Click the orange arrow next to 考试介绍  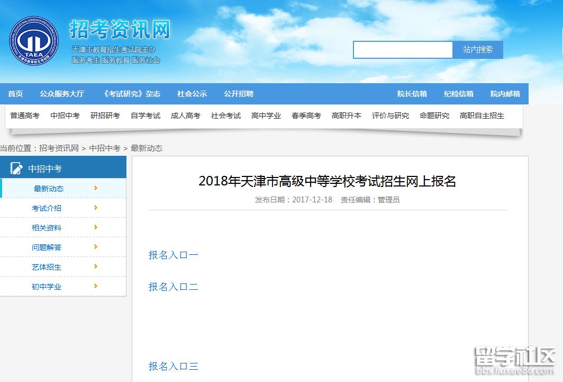click(x=96, y=208)
